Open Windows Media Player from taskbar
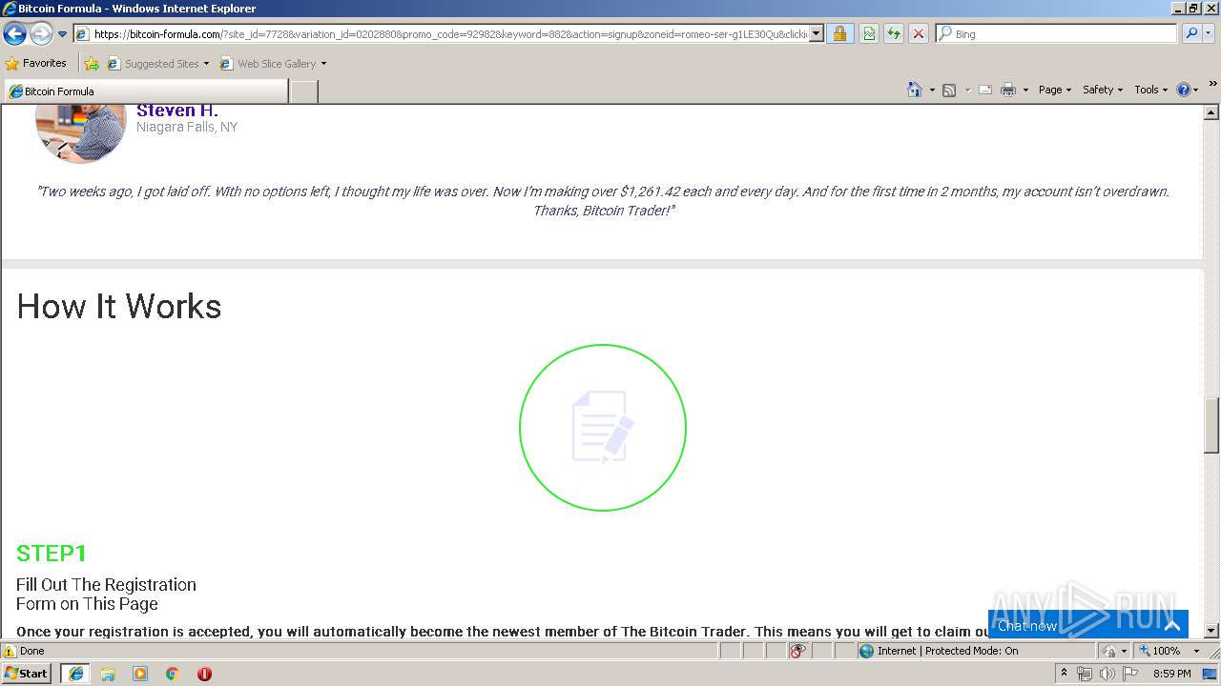The width and height of the screenshot is (1221, 686). 140,674
